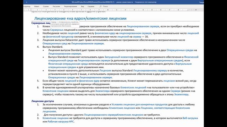This screenshot has height=127, width=227.
Task: Click the search magnifier icon in ribbon
Action: coord(100,6)
